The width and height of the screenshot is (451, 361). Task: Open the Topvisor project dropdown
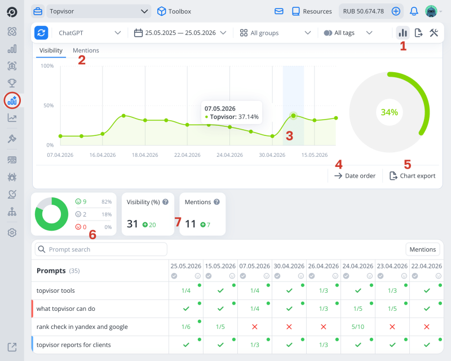tap(99, 11)
